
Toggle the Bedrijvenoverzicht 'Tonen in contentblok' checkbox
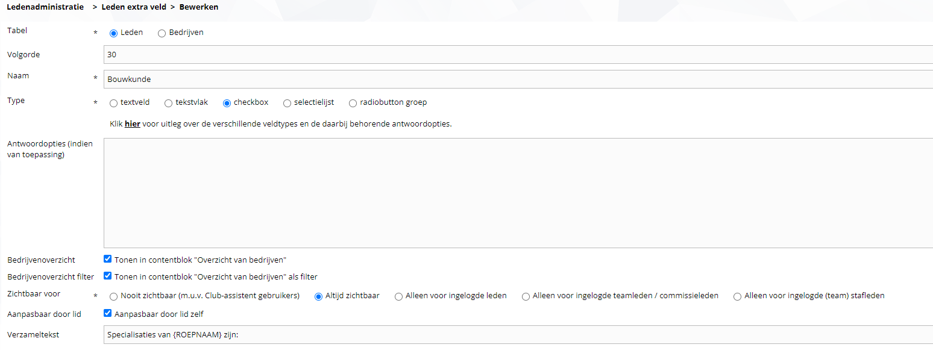[108, 259]
